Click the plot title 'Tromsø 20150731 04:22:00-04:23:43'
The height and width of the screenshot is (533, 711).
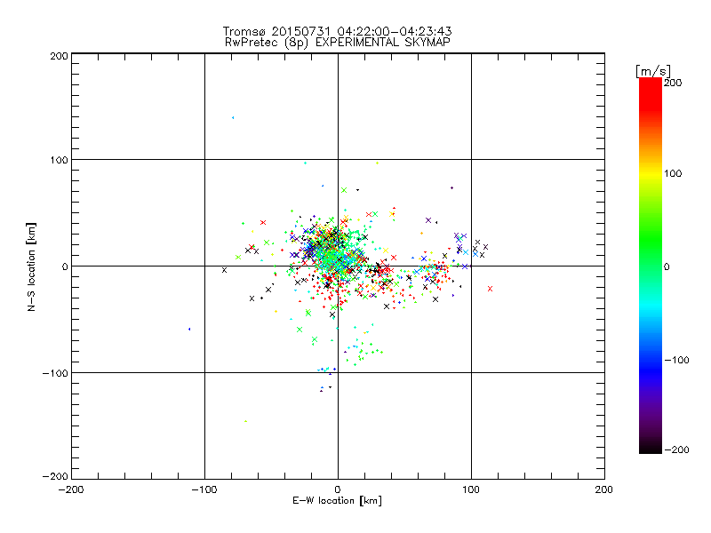(337, 31)
